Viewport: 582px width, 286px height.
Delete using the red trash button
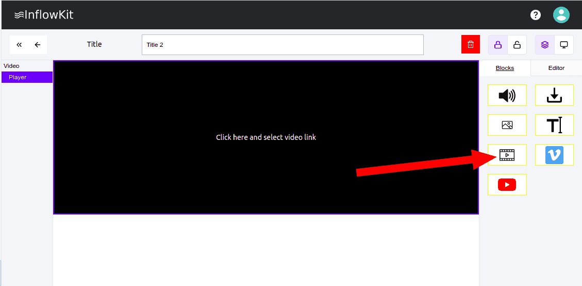click(471, 45)
